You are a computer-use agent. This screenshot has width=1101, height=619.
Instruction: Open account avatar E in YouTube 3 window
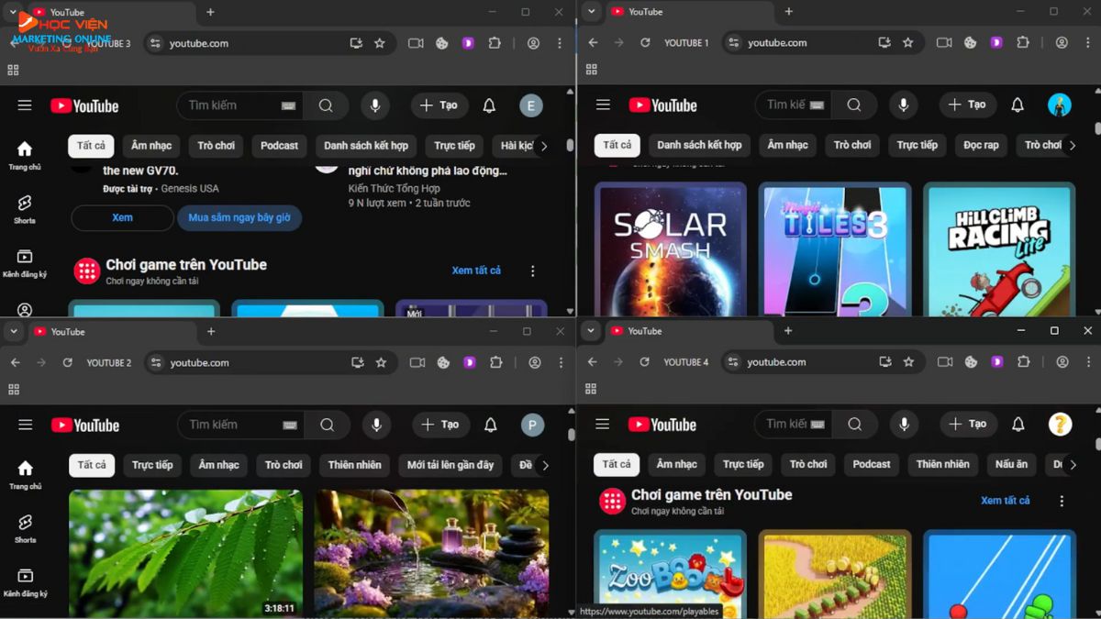530,105
